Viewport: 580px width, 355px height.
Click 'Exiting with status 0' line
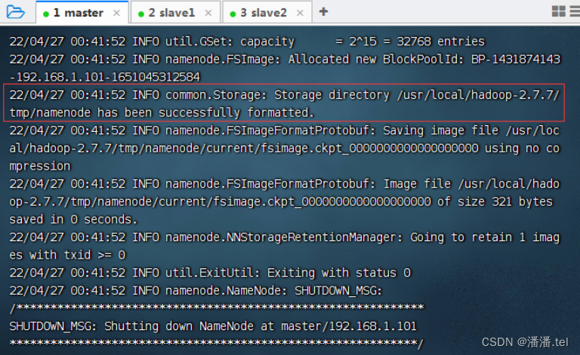tap(210, 273)
